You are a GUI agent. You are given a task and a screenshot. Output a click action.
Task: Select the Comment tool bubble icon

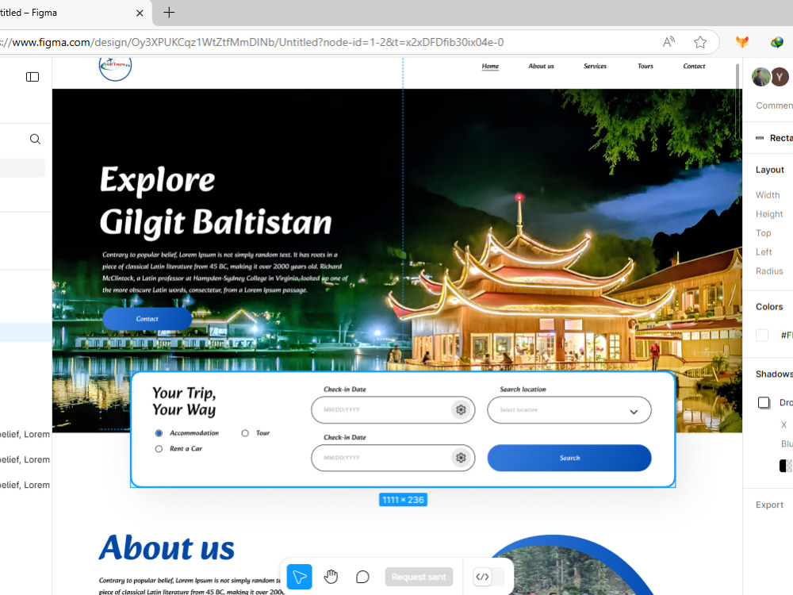(x=362, y=577)
